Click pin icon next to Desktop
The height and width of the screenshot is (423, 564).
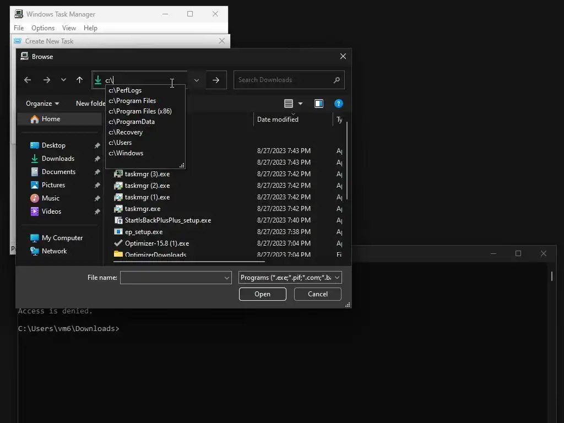click(x=97, y=145)
